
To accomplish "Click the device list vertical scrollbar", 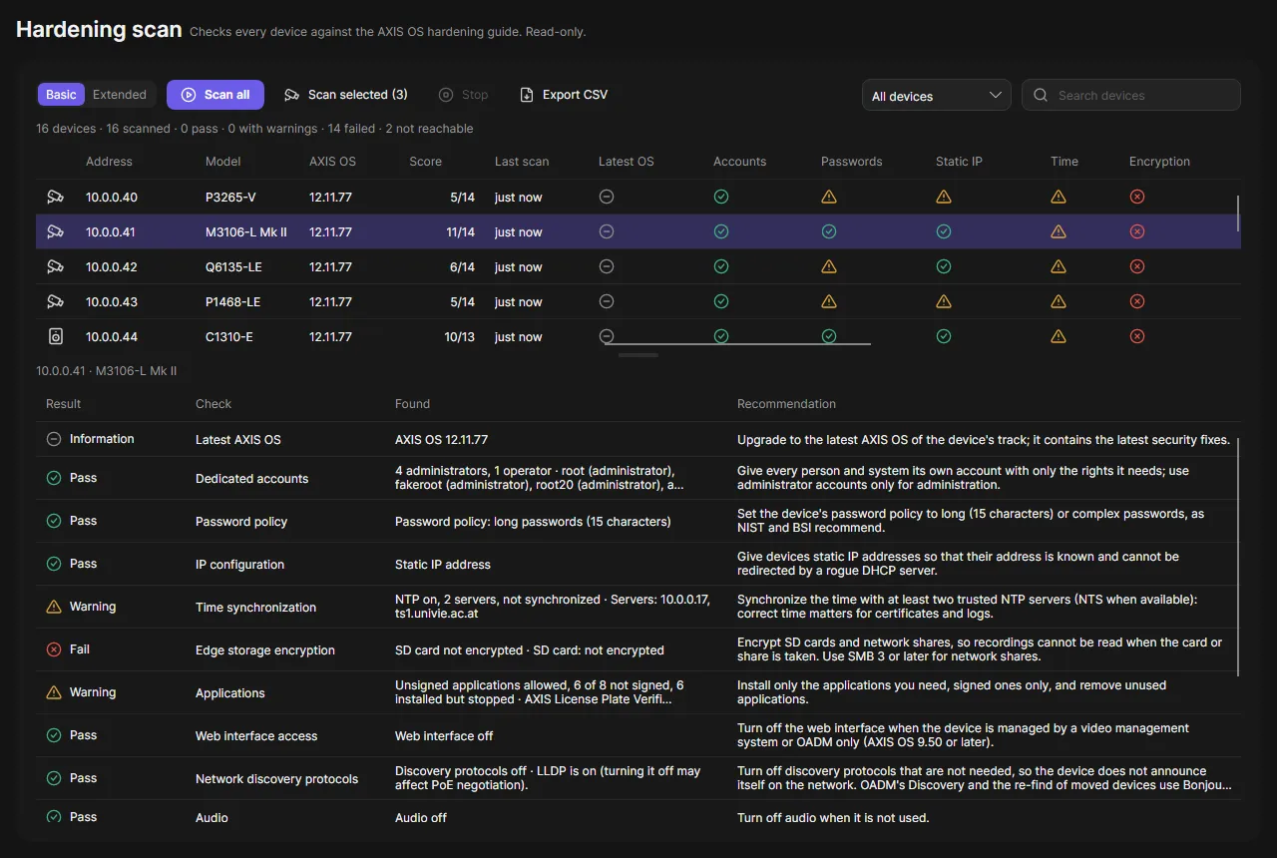I will [x=1238, y=214].
